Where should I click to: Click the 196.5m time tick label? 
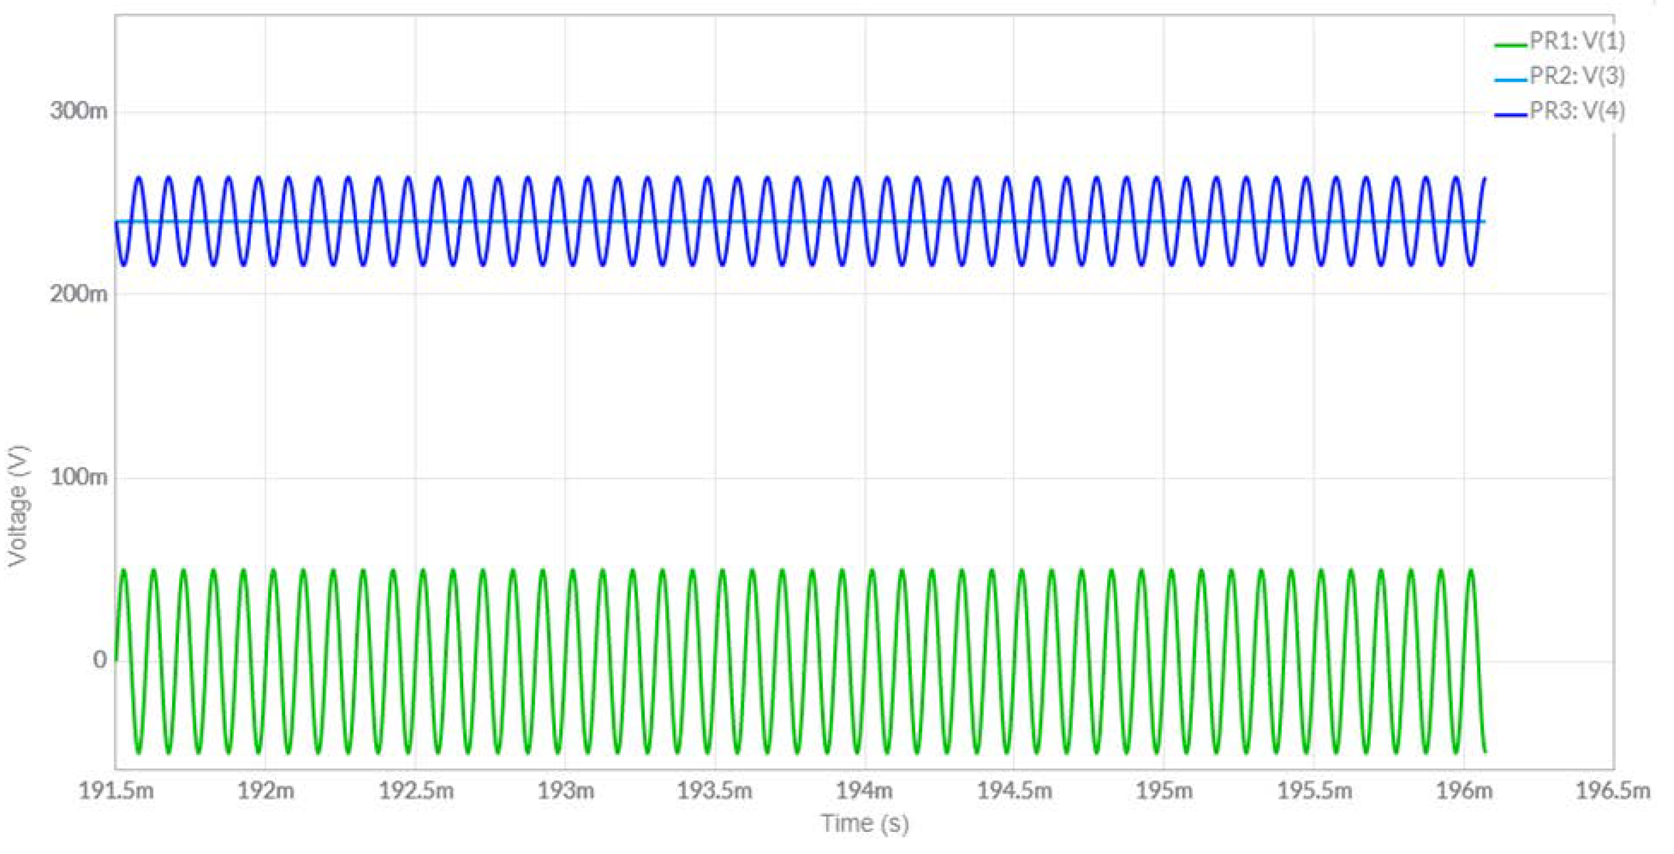tap(1613, 791)
